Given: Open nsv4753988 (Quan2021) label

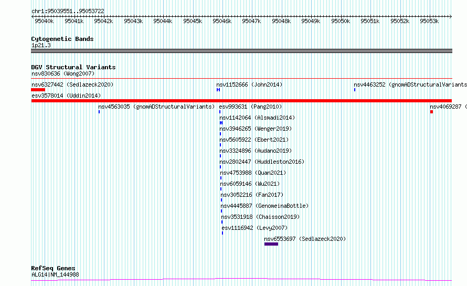Looking at the screenshot, I should pos(253,173).
